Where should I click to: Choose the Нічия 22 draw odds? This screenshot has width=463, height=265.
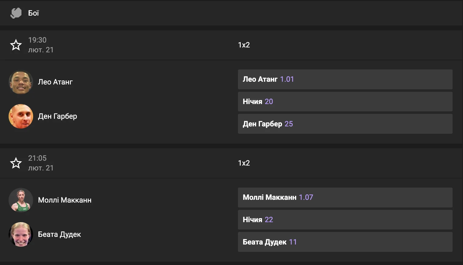345,220
